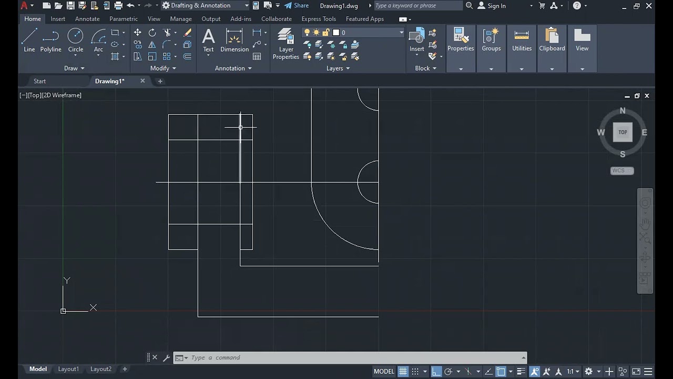This screenshot has height=379, width=673.
Task: Open the Annotate ribbon tab
Action: click(x=87, y=19)
